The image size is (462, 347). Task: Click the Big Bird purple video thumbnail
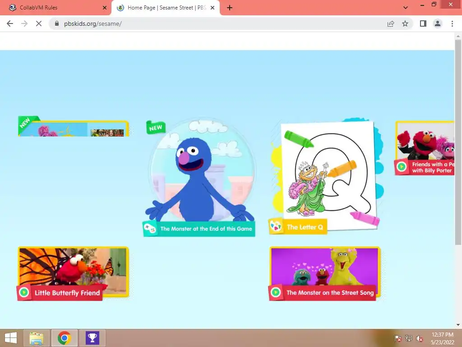click(325, 267)
